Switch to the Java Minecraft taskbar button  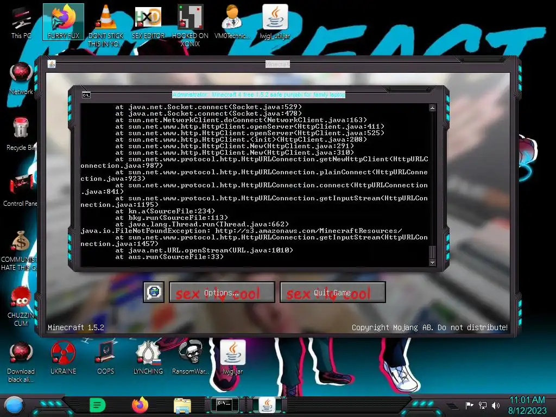click(x=267, y=405)
